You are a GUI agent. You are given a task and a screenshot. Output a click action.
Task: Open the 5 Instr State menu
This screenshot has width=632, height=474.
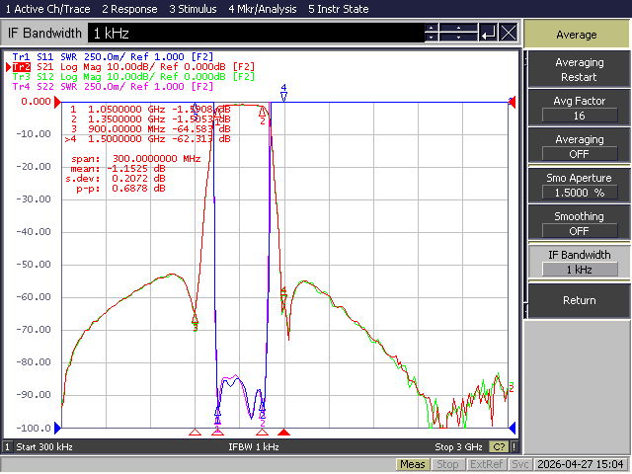(338, 9)
